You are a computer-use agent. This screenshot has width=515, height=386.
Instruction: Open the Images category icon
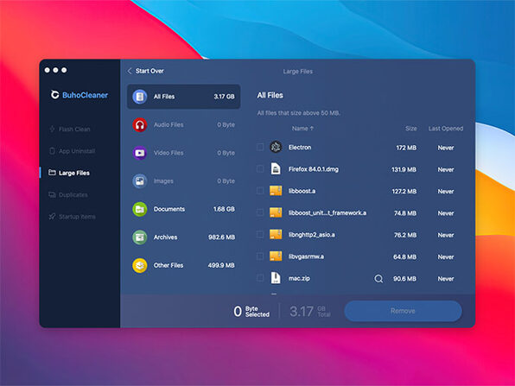(x=140, y=181)
